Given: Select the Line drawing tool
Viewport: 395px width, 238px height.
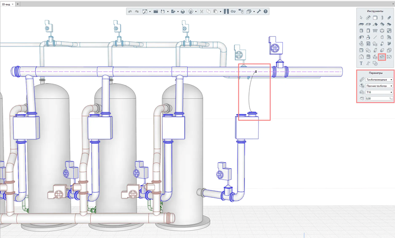Looking at the screenshot, I should pos(375,37).
